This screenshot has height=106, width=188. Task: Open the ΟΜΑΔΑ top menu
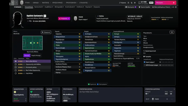point(37,3)
